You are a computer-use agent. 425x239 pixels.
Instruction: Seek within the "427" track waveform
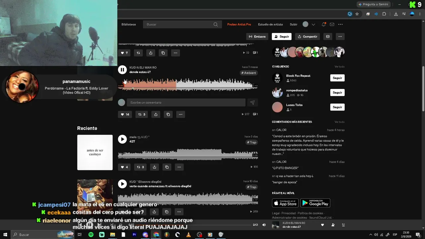tap(188, 154)
